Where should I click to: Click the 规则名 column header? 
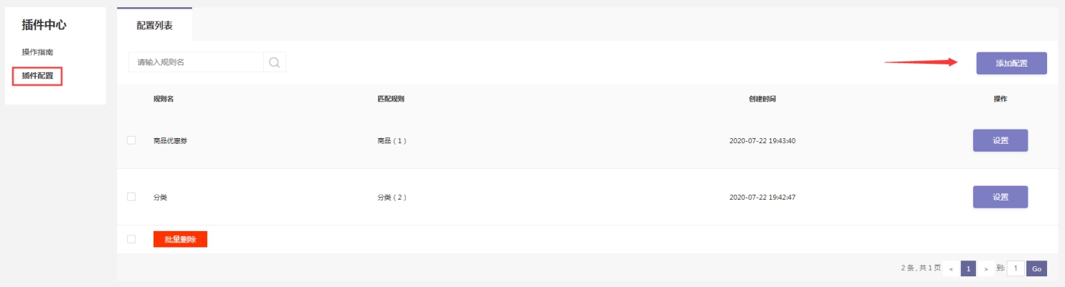[x=164, y=99]
